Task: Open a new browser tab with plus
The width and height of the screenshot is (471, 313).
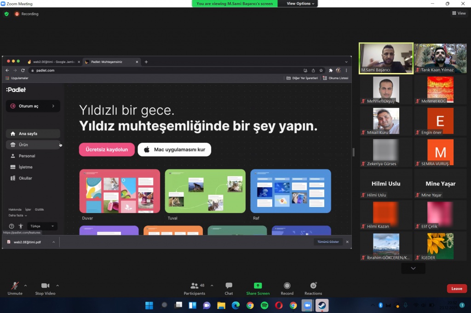Action: [x=146, y=62]
